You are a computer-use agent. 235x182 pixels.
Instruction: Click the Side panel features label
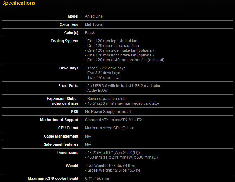[x=61, y=144]
